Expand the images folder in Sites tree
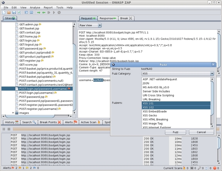222x171 pixels. [13, 113]
